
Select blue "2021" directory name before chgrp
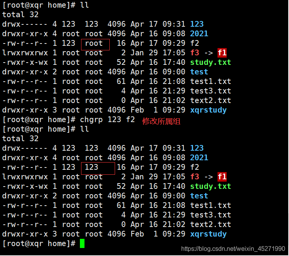(199, 34)
